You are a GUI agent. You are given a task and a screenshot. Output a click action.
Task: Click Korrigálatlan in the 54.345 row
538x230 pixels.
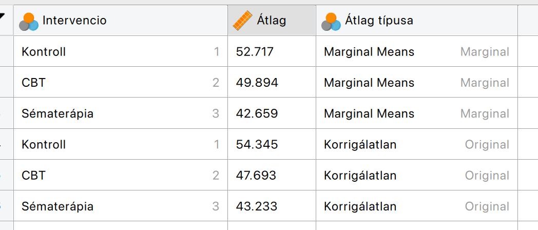point(360,145)
